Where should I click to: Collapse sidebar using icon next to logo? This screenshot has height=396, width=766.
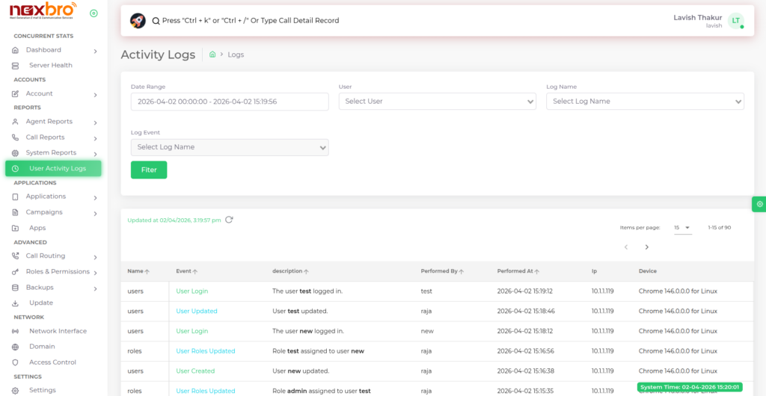pos(94,13)
